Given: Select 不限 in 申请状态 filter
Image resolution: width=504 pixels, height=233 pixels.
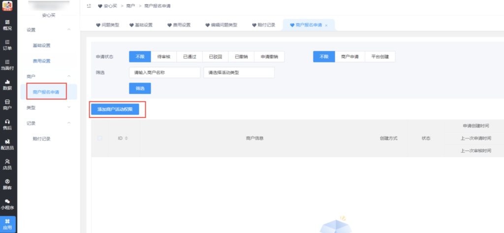Looking at the screenshot, I should 140,57.
